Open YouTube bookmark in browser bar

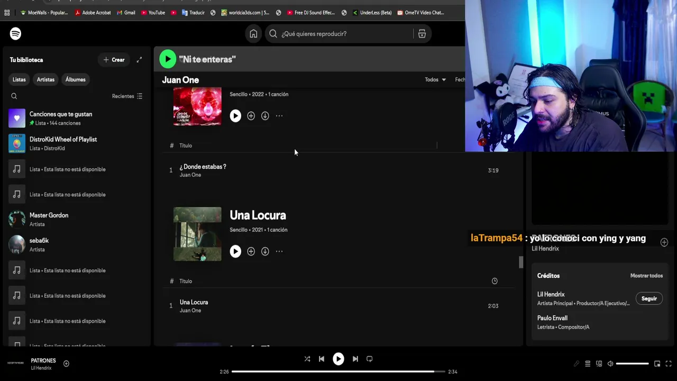(153, 13)
